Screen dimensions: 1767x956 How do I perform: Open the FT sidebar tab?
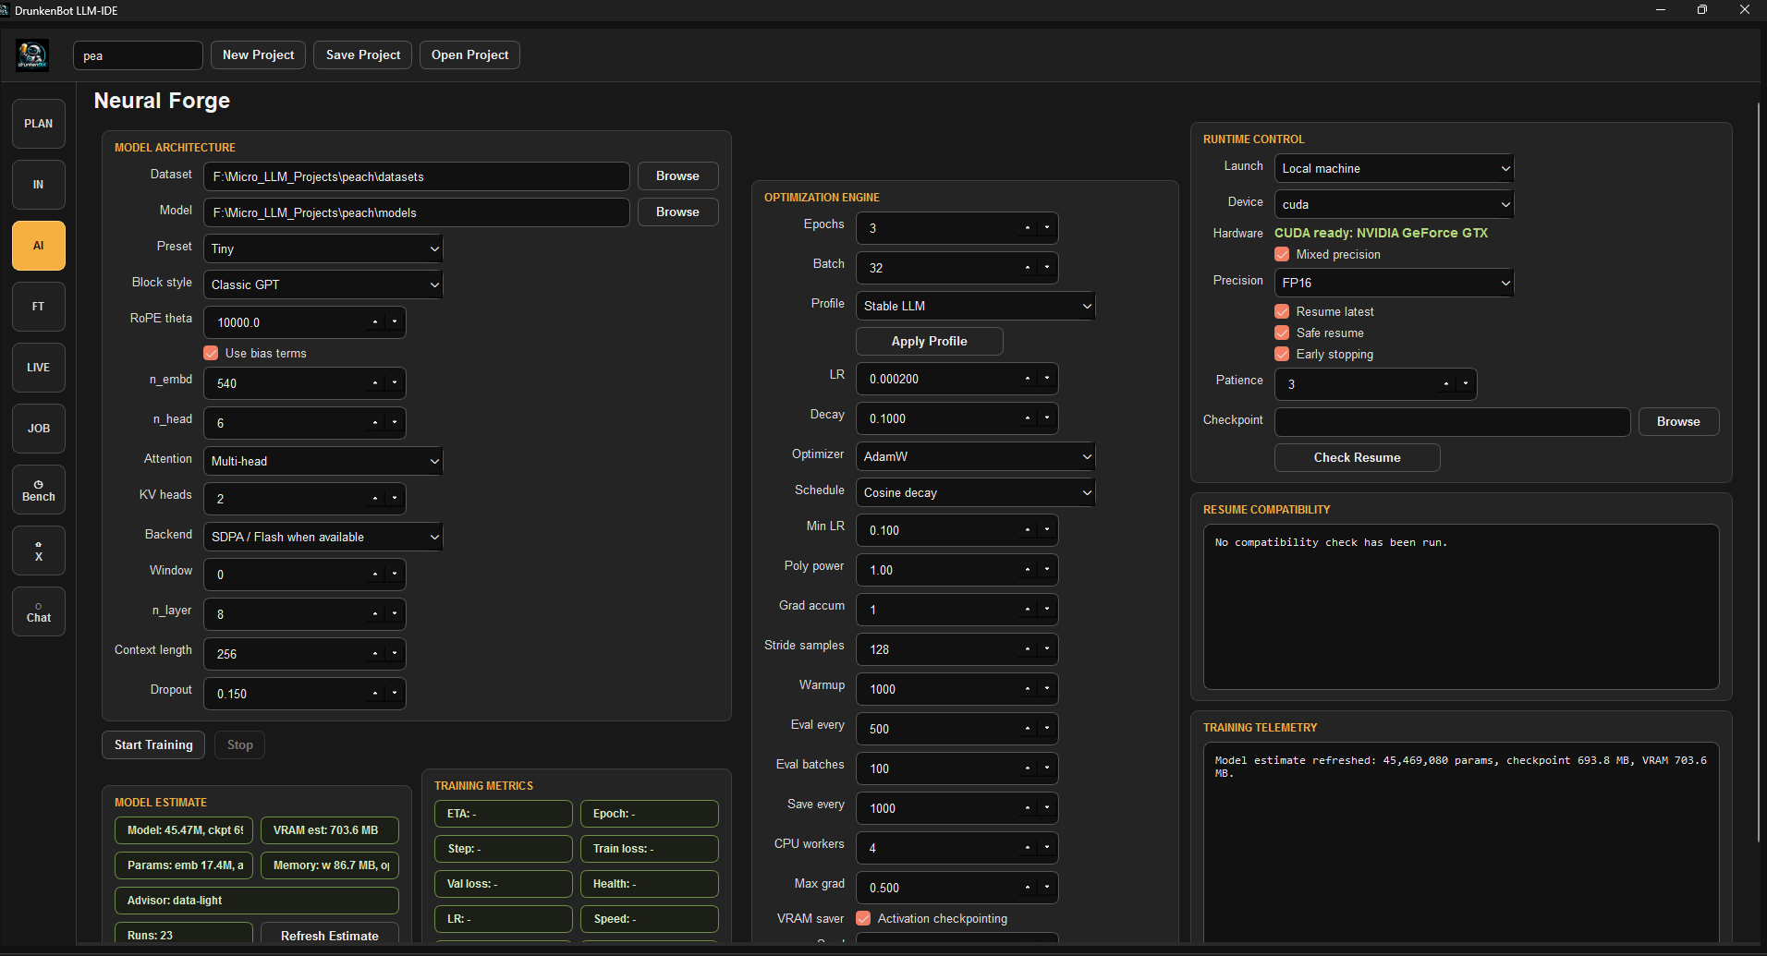[x=39, y=307]
